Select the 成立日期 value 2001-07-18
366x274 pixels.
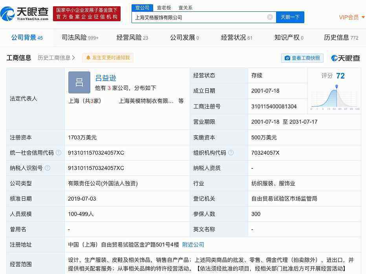coord(265,91)
